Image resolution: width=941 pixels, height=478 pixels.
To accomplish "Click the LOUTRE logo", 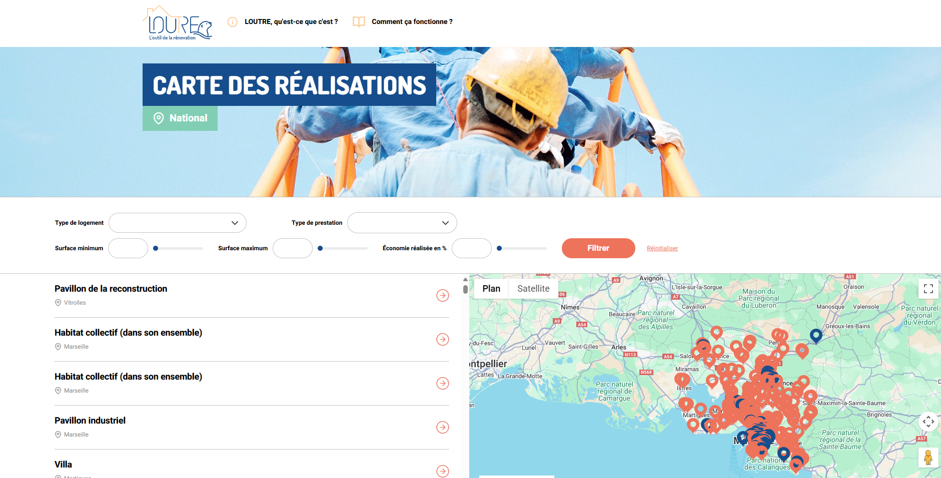I will tap(178, 23).
